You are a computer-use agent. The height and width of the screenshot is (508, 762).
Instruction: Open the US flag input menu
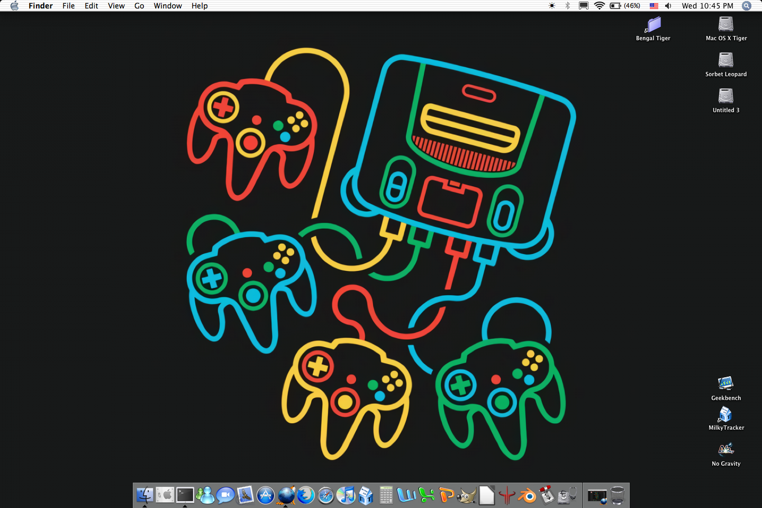click(x=654, y=6)
